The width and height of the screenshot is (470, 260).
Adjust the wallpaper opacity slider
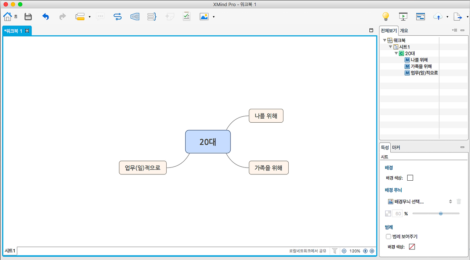pos(436,213)
